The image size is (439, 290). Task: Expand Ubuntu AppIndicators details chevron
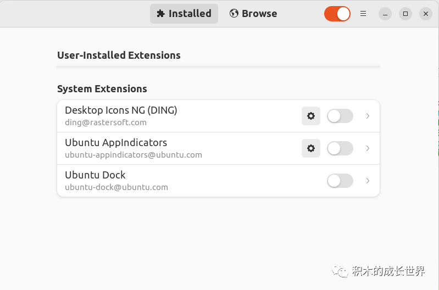click(368, 148)
